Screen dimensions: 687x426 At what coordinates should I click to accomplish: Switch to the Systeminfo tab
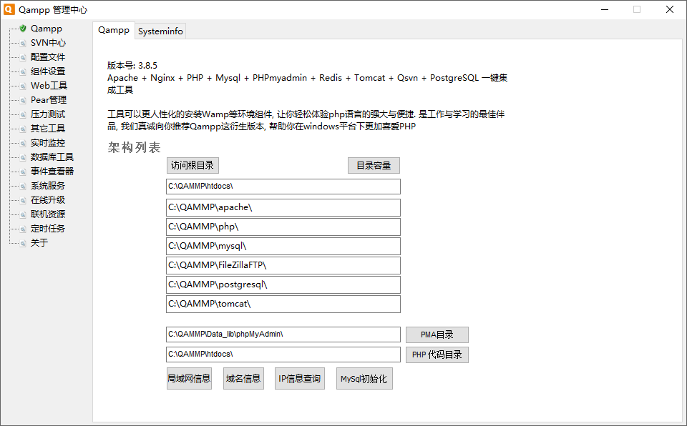click(160, 31)
